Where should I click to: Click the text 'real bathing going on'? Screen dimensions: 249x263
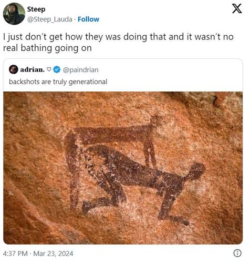pos(47,48)
